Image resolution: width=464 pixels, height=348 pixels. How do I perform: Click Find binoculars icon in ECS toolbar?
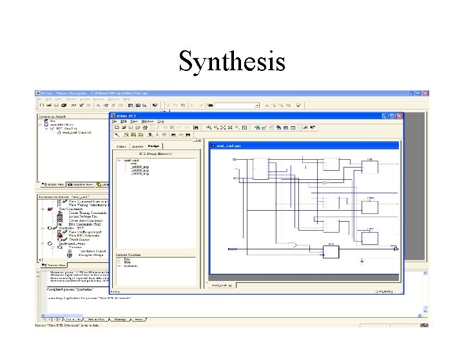click(196, 128)
